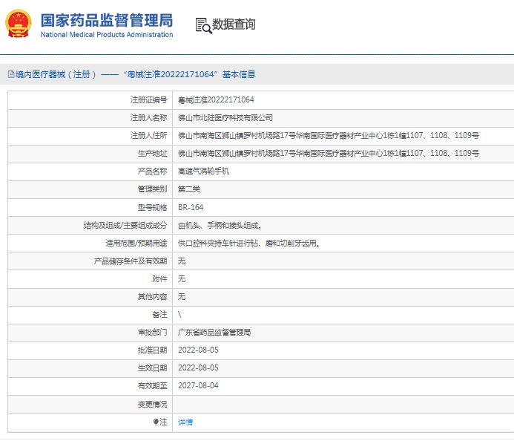This screenshot has width=514, height=441.
Task: Click the 变更情况 label
Action: [x=152, y=404]
